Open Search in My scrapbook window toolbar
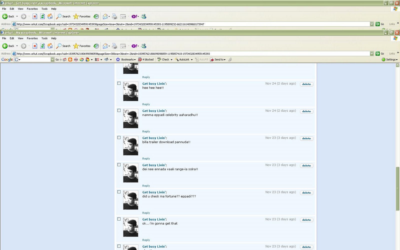 click(63, 46)
